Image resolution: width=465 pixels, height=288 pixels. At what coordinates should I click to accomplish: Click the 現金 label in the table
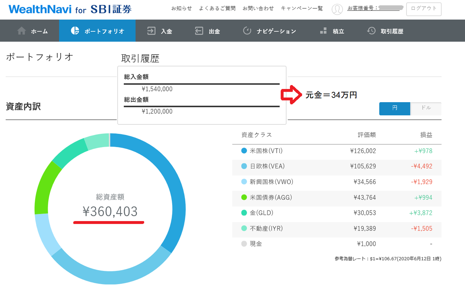(256, 244)
